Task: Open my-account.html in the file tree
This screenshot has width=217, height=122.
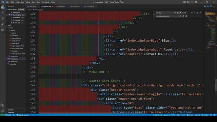Action: [x=17, y=48]
